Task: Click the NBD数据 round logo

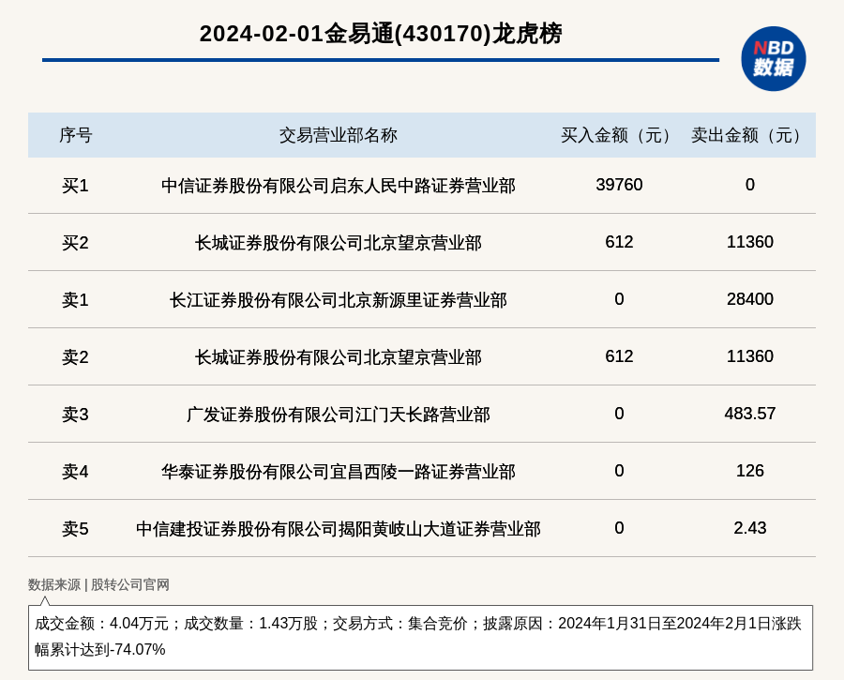Action: (x=774, y=59)
